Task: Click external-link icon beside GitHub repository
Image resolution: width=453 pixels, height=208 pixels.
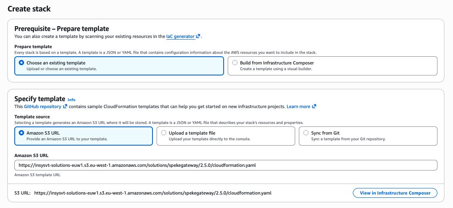Action: click(65, 106)
